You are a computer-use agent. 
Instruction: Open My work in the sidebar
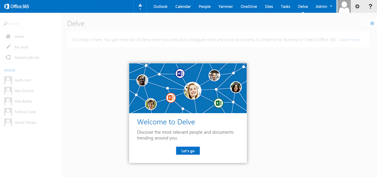point(21,47)
